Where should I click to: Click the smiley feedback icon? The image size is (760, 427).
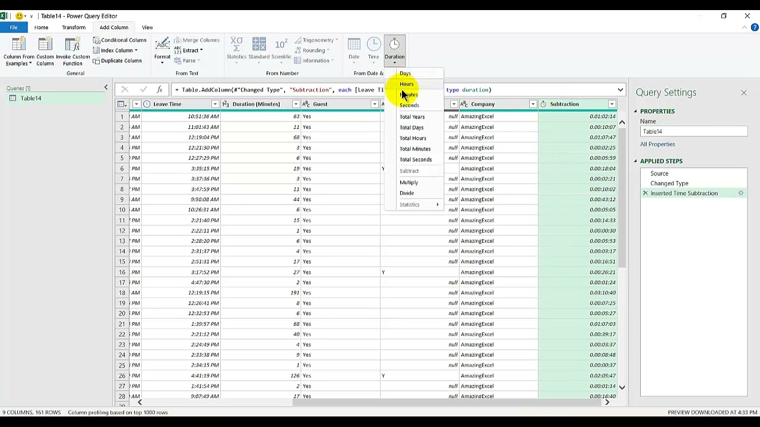pyautogui.click(x=19, y=16)
